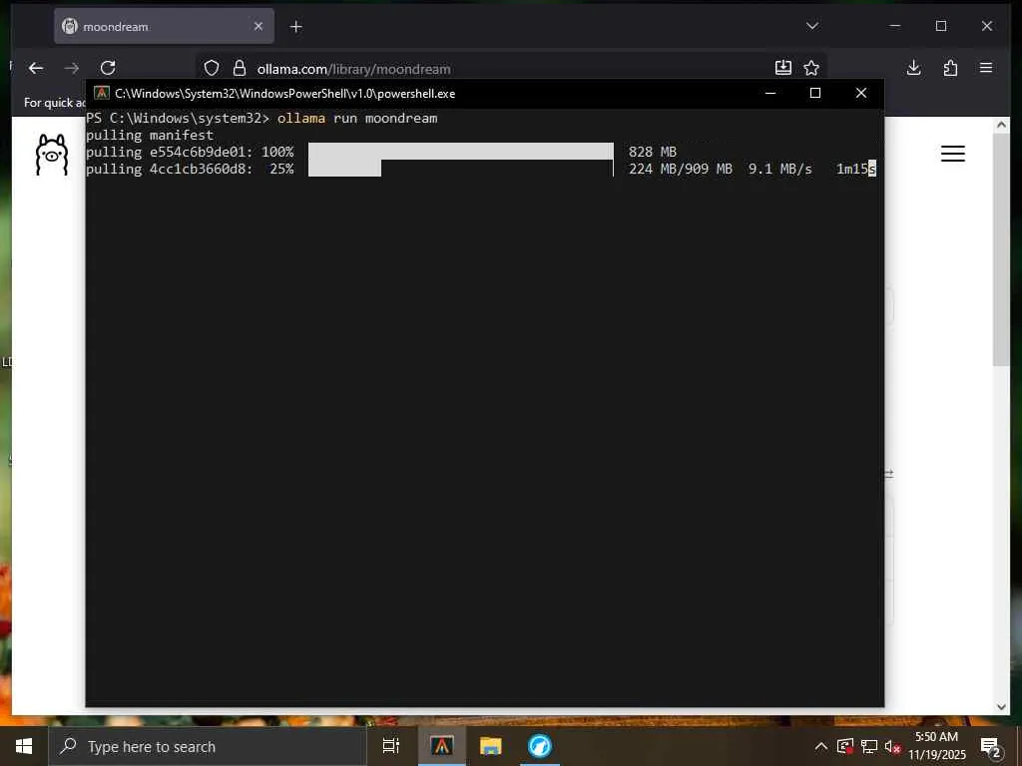Minimize the browser window
This screenshot has width=1022, height=766.
click(x=895, y=26)
